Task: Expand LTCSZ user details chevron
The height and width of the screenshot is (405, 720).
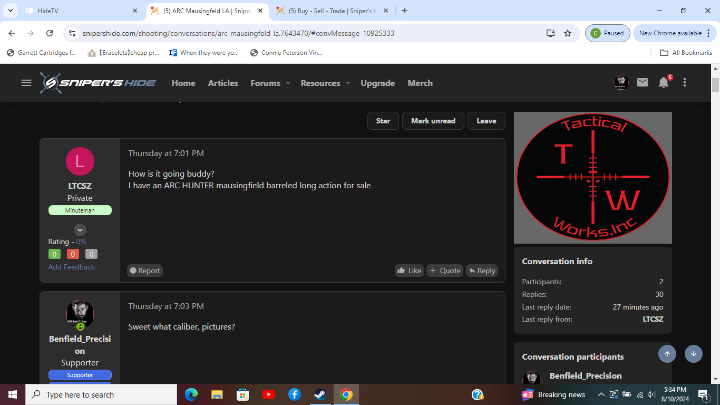Action: (80, 230)
